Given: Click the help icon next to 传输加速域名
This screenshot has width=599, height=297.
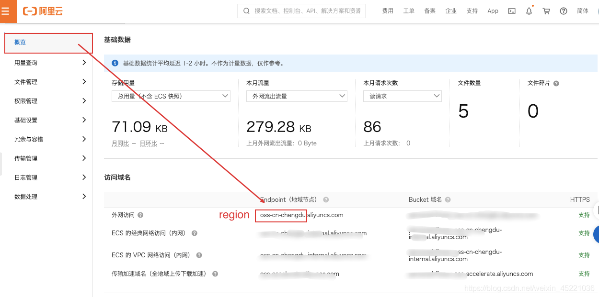Looking at the screenshot, I should coord(215,274).
